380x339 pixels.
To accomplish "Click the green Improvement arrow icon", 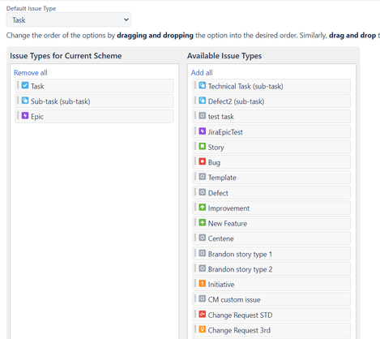I will (x=203, y=208).
